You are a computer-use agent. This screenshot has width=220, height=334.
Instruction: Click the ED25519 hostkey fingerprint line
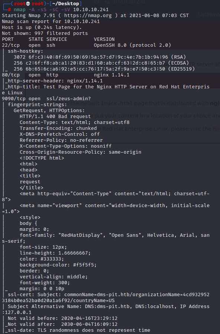coord(104,69)
